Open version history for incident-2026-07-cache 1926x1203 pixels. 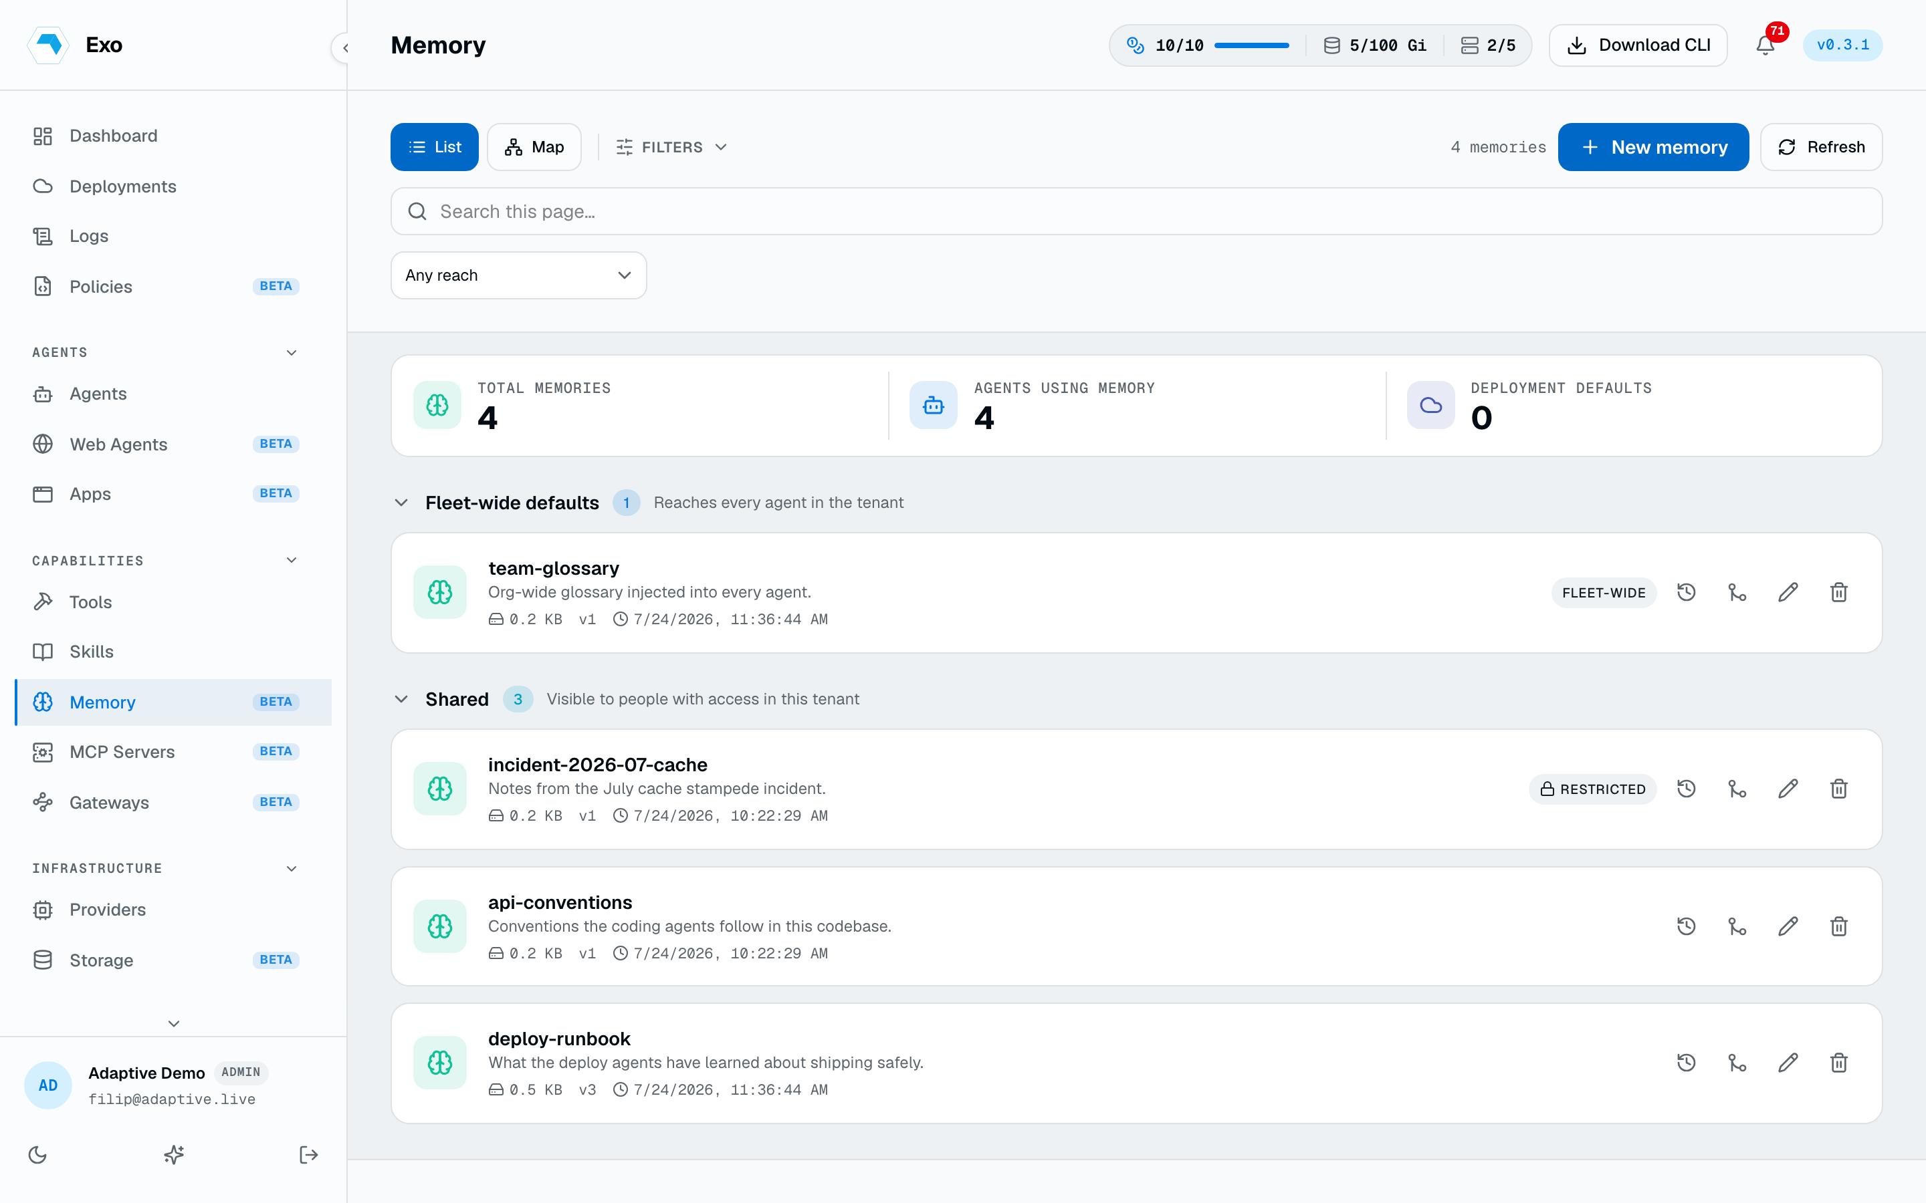point(1686,789)
